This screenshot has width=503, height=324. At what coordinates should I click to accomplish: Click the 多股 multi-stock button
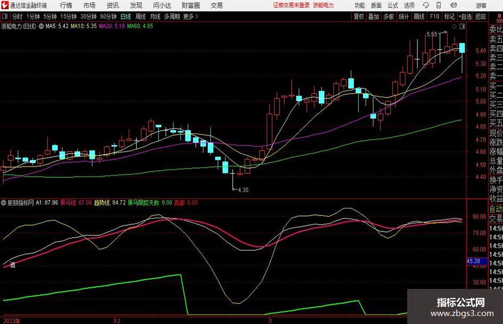pyautogui.click(x=389, y=16)
